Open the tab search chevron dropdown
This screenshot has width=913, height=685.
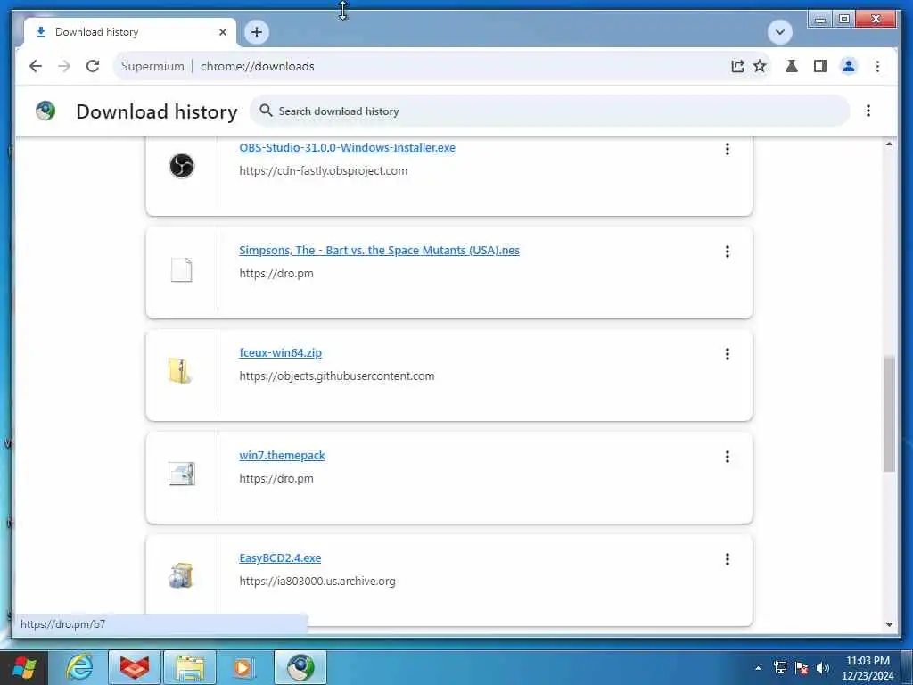(779, 32)
